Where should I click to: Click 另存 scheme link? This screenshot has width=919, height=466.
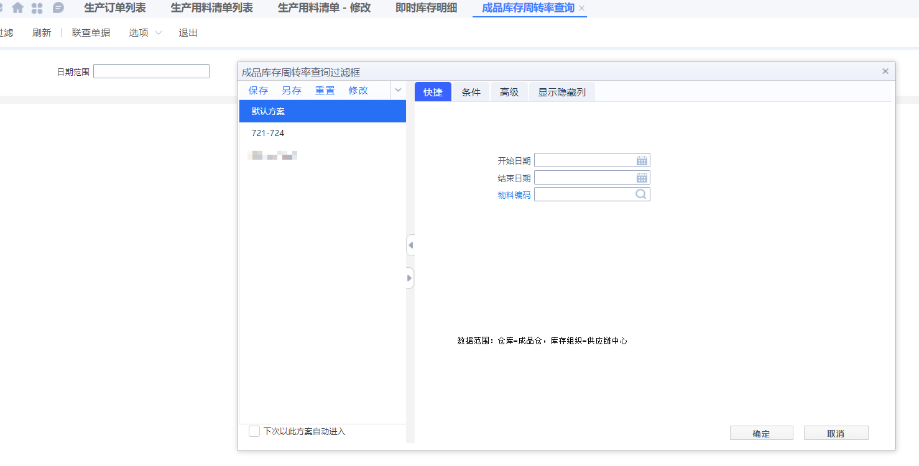pyautogui.click(x=292, y=90)
